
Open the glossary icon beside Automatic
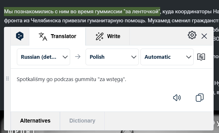tap(201, 57)
